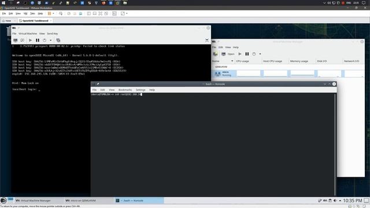Open Virtual Machine menu in micro console
370x208 pixels.
(28, 34)
